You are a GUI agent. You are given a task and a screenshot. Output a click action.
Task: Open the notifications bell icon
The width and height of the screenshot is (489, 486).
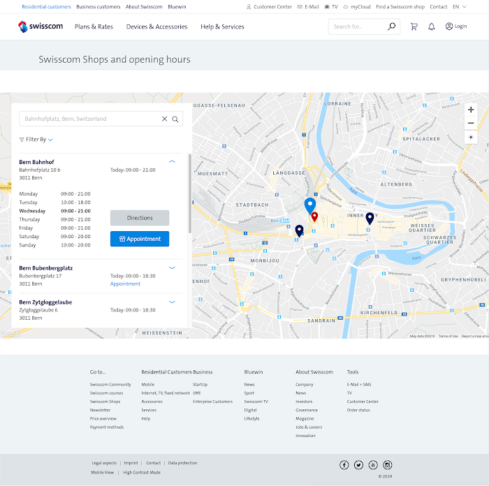pyautogui.click(x=431, y=27)
